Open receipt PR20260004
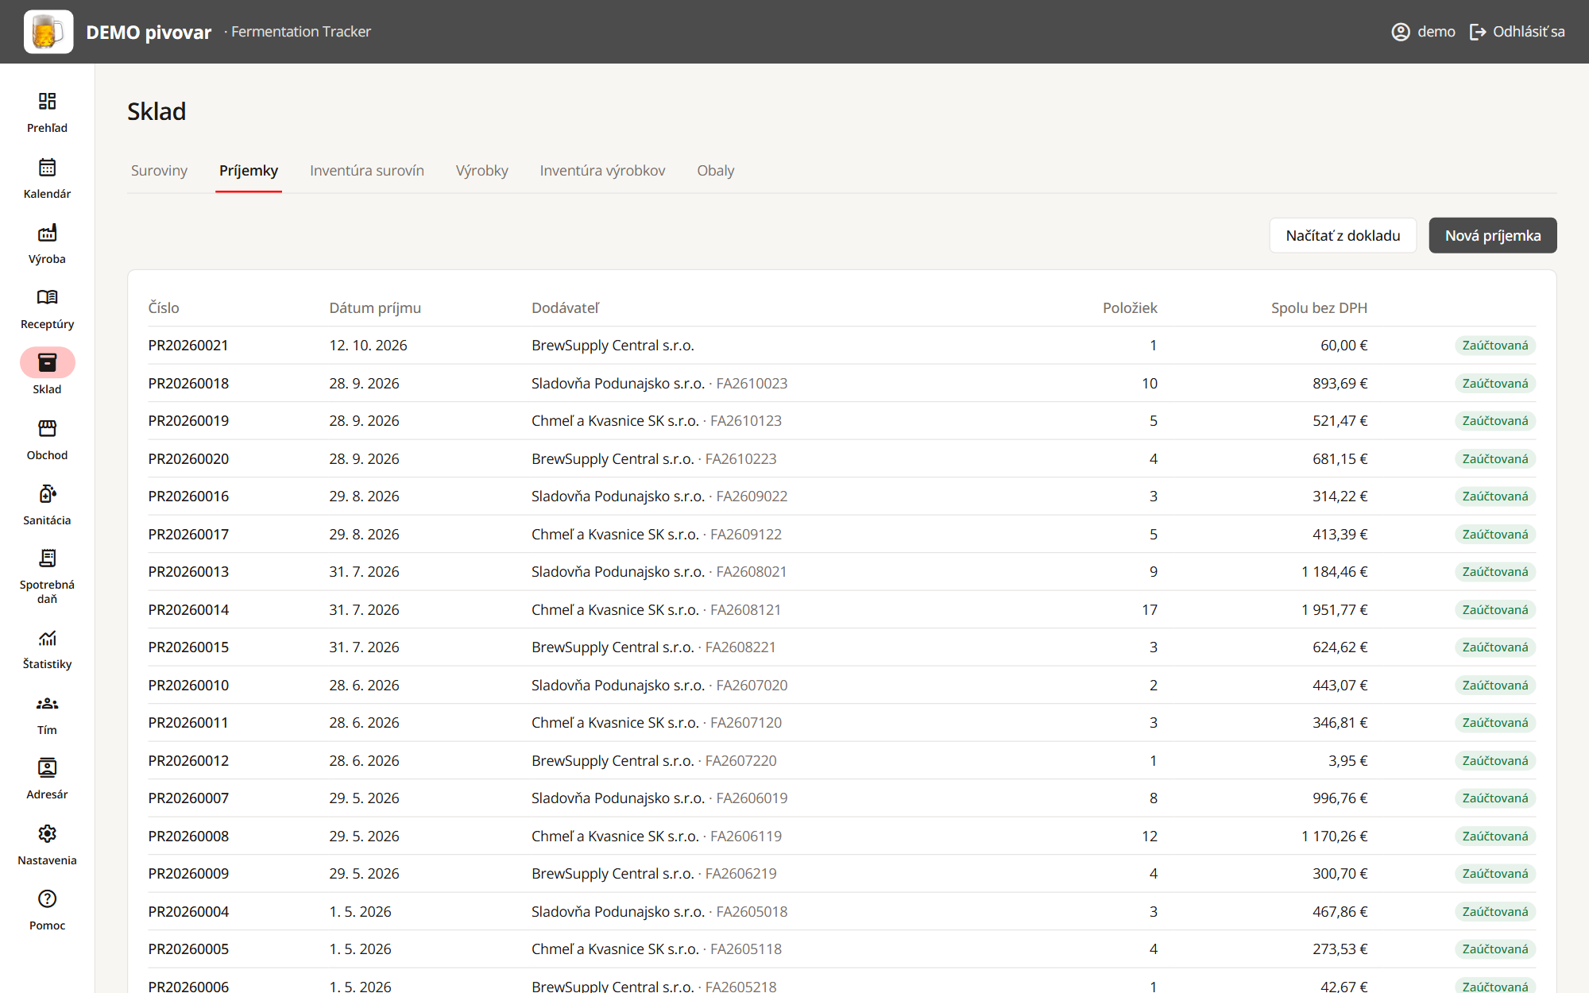1589x993 pixels. point(188,912)
